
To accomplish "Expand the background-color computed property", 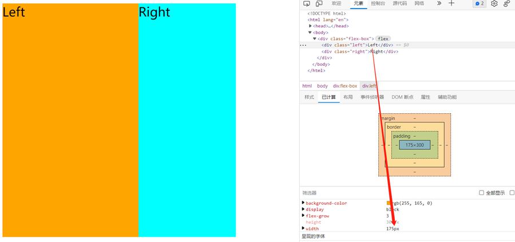I will point(303,203).
